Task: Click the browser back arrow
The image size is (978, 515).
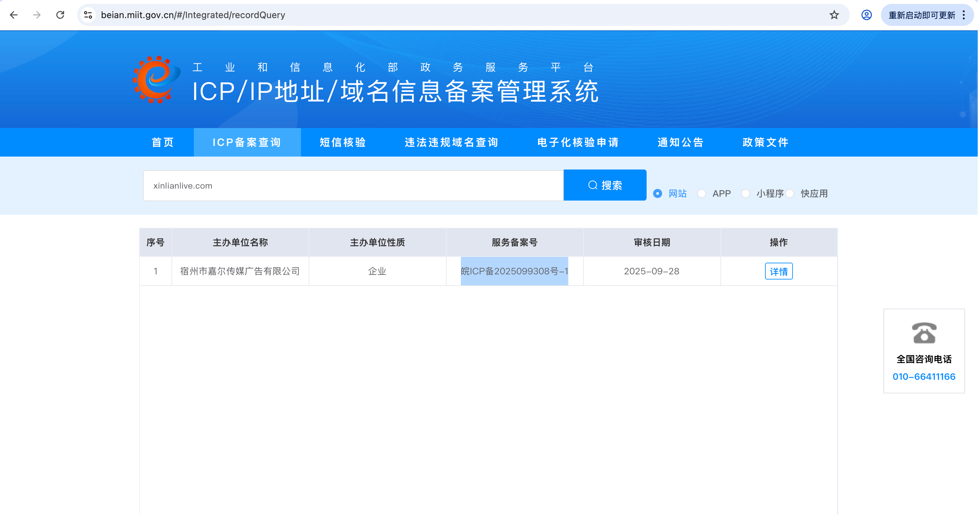Action: (14, 15)
